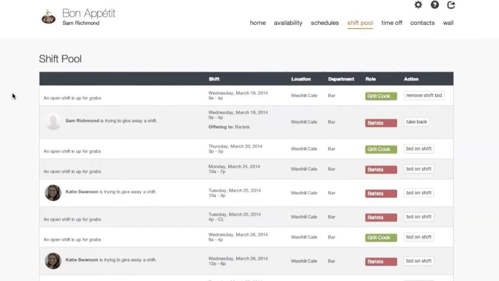The width and height of the screenshot is (499, 281).
Task: Click Katie Swanson's photo on March 25 row
Action: (53, 193)
